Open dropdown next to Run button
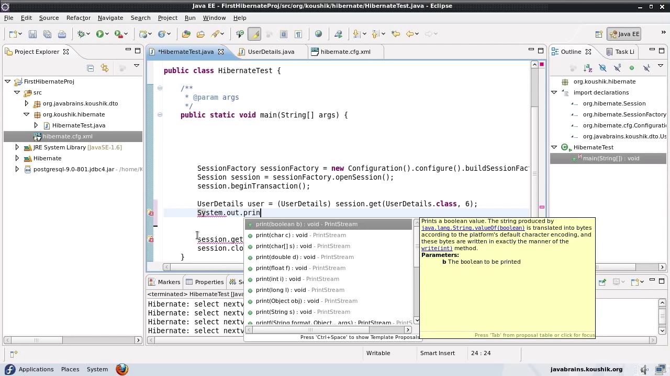The height and width of the screenshot is (376, 670). (x=107, y=34)
